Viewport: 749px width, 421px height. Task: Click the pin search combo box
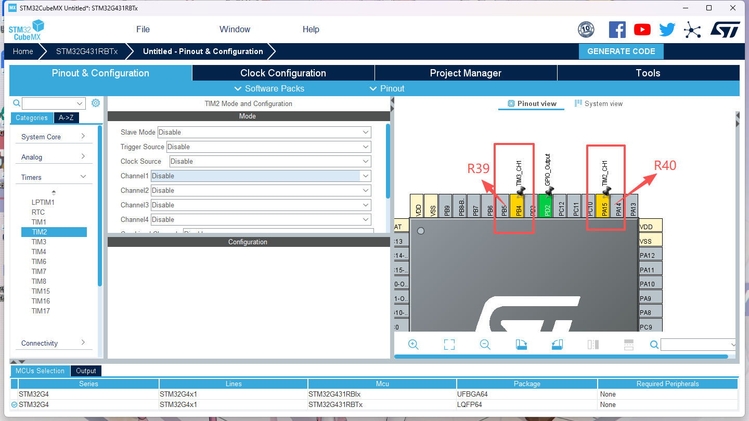[699, 345]
